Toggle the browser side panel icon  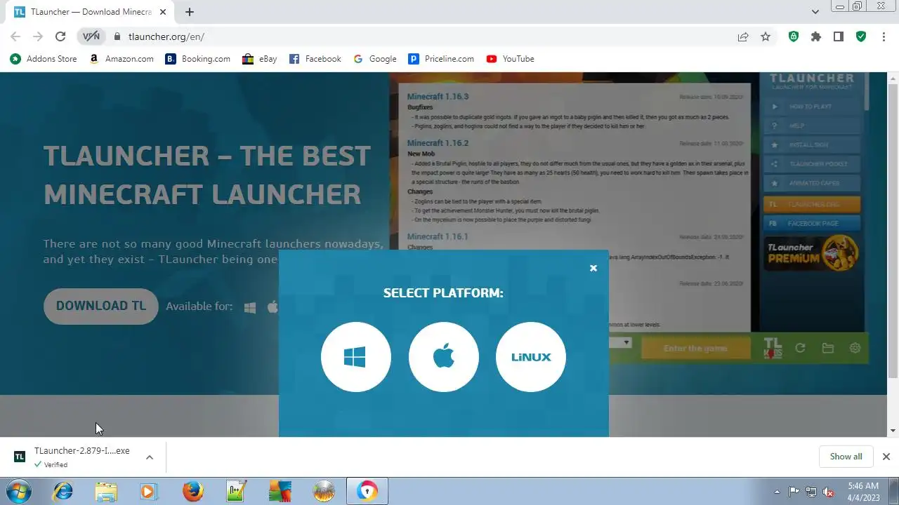pyautogui.click(x=839, y=36)
